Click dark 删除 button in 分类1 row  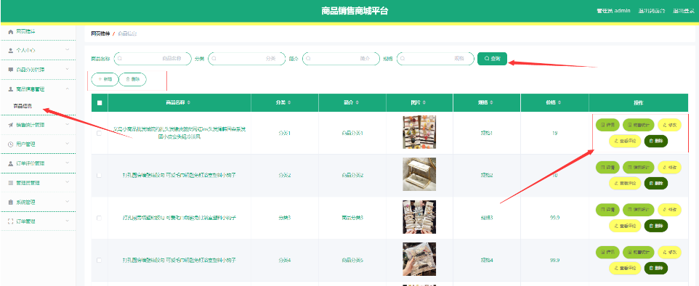coord(656,141)
